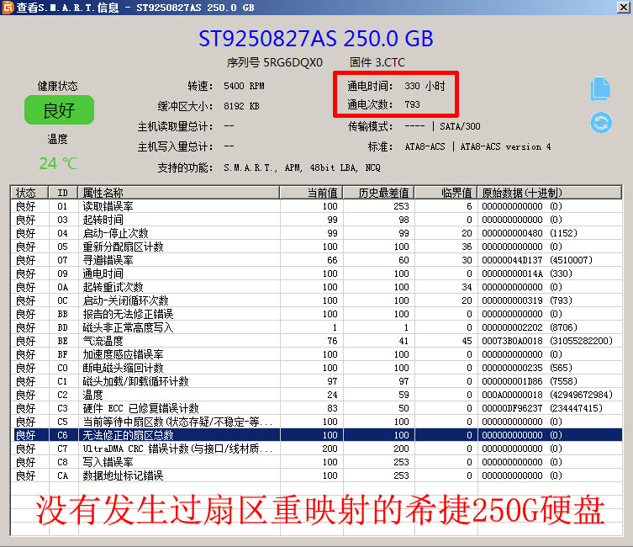This screenshot has height=547, width=633.
Task: Select the 气流温度 row
Action: click(x=316, y=341)
